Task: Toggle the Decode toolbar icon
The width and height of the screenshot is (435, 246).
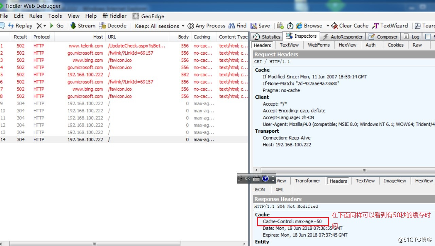Action: 103,26
